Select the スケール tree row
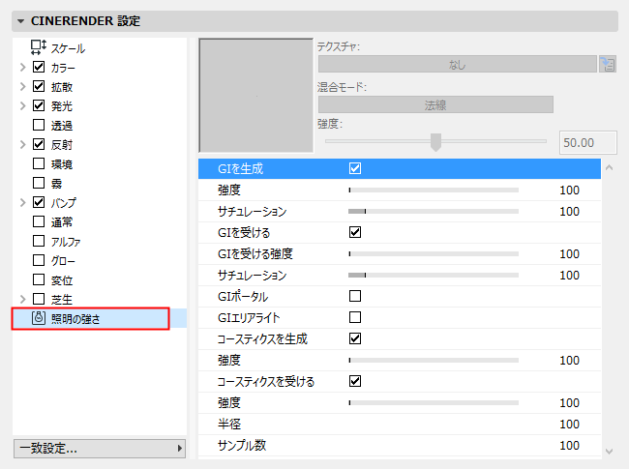Viewport: 629px width, 469px height. tap(100, 47)
